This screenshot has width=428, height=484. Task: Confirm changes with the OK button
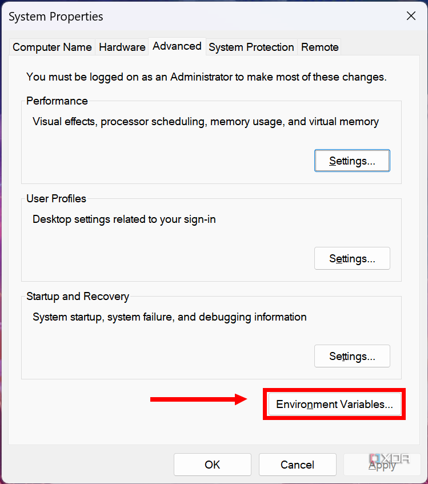click(212, 465)
